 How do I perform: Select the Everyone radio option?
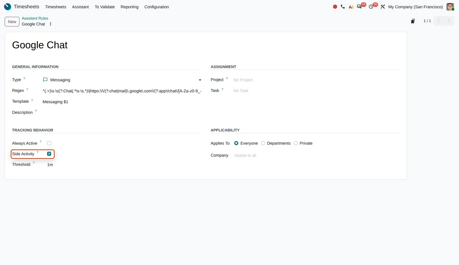pyautogui.click(x=236, y=143)
